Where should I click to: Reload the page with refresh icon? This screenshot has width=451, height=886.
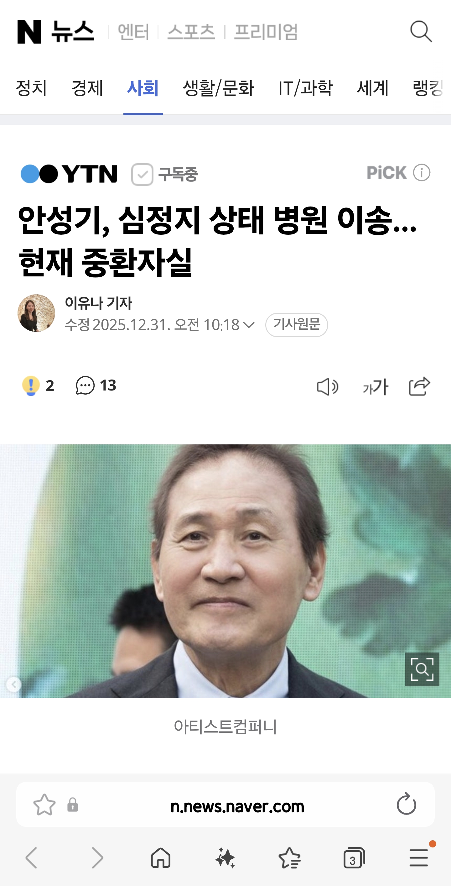click(x=406, y=804)
